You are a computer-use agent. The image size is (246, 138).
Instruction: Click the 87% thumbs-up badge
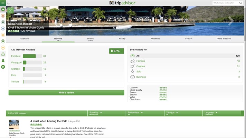click(x=116, y=51)
